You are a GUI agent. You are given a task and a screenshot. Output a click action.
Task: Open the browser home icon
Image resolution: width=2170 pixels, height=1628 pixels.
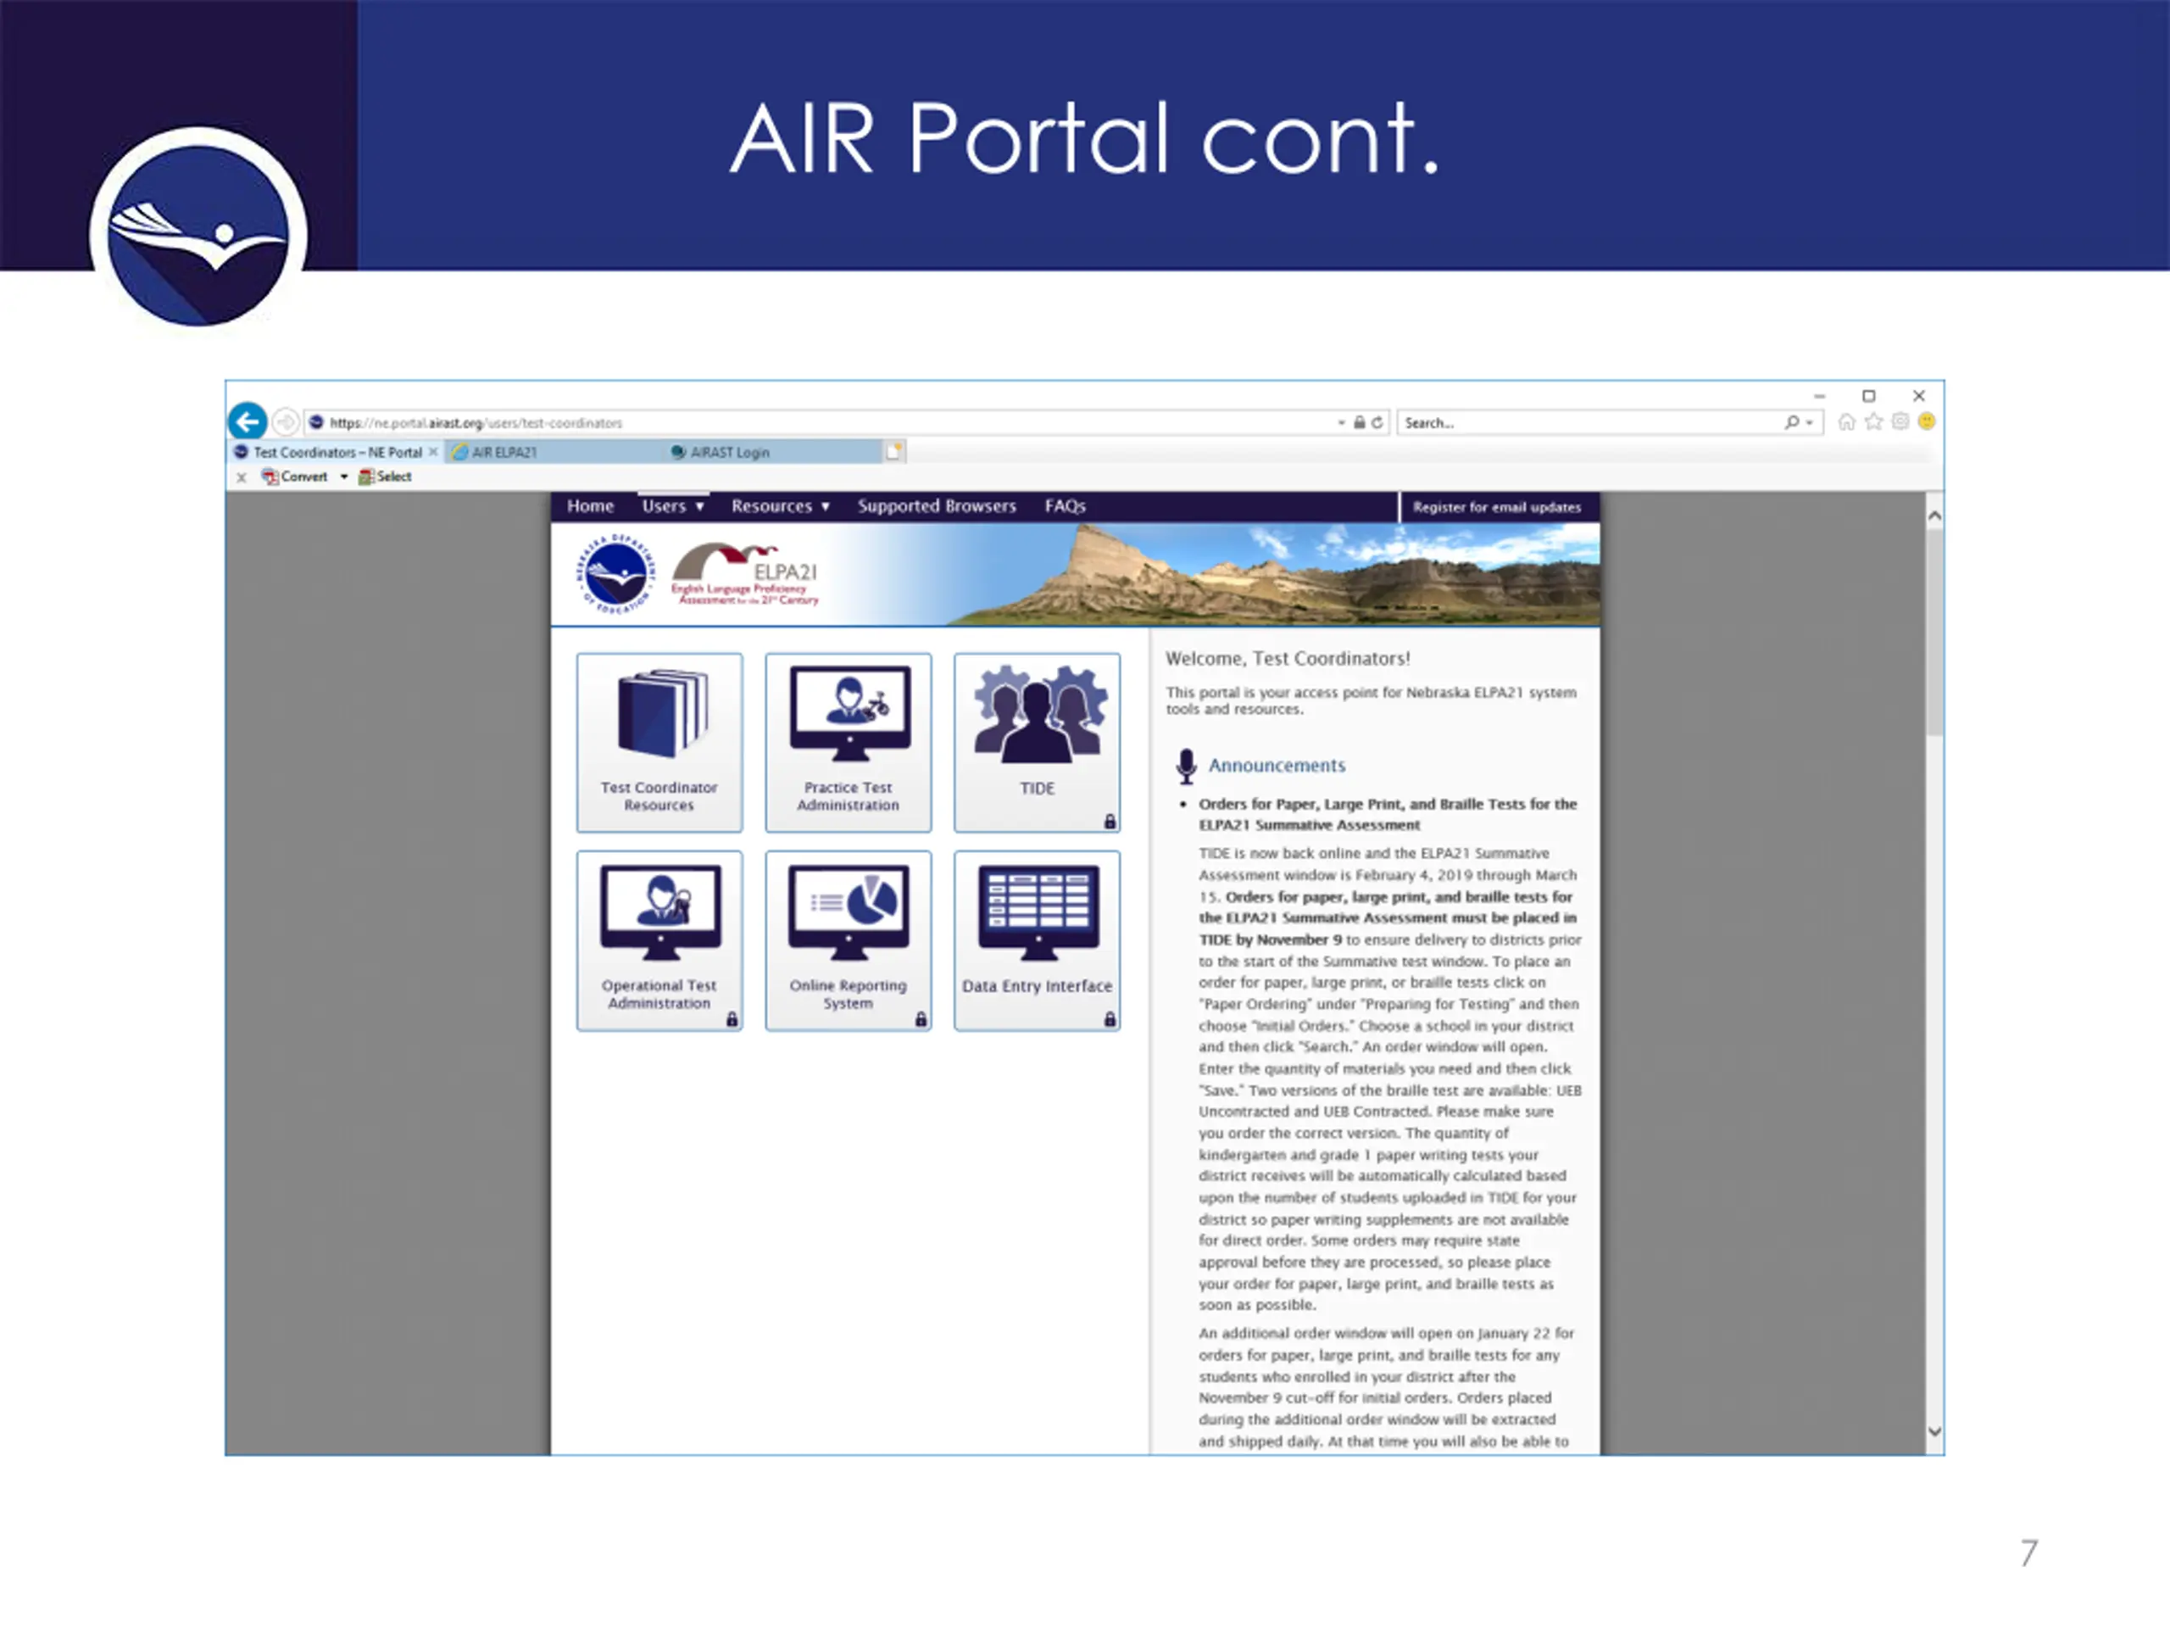tap(1846, 422)
